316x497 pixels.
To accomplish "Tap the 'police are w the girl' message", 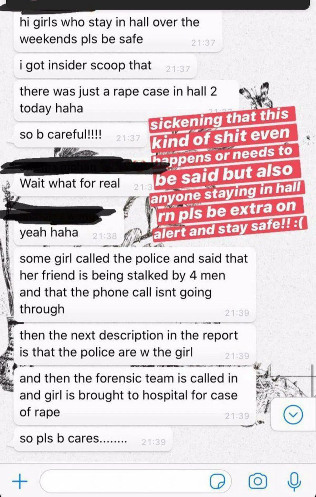I will coord(135,345).
